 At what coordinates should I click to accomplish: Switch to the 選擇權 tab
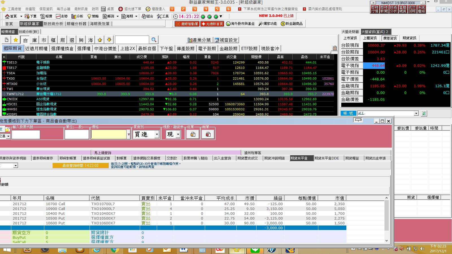(84, 49)
